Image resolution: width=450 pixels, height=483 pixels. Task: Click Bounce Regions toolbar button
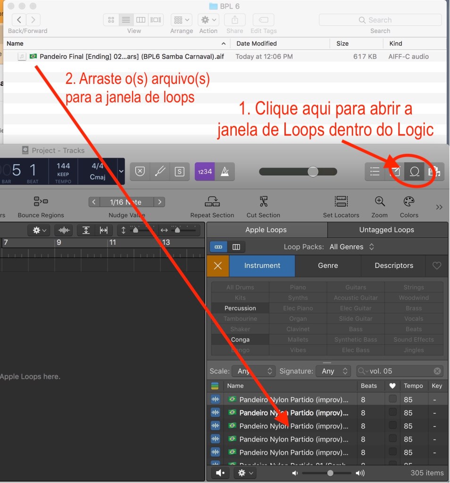pos(41,207)
